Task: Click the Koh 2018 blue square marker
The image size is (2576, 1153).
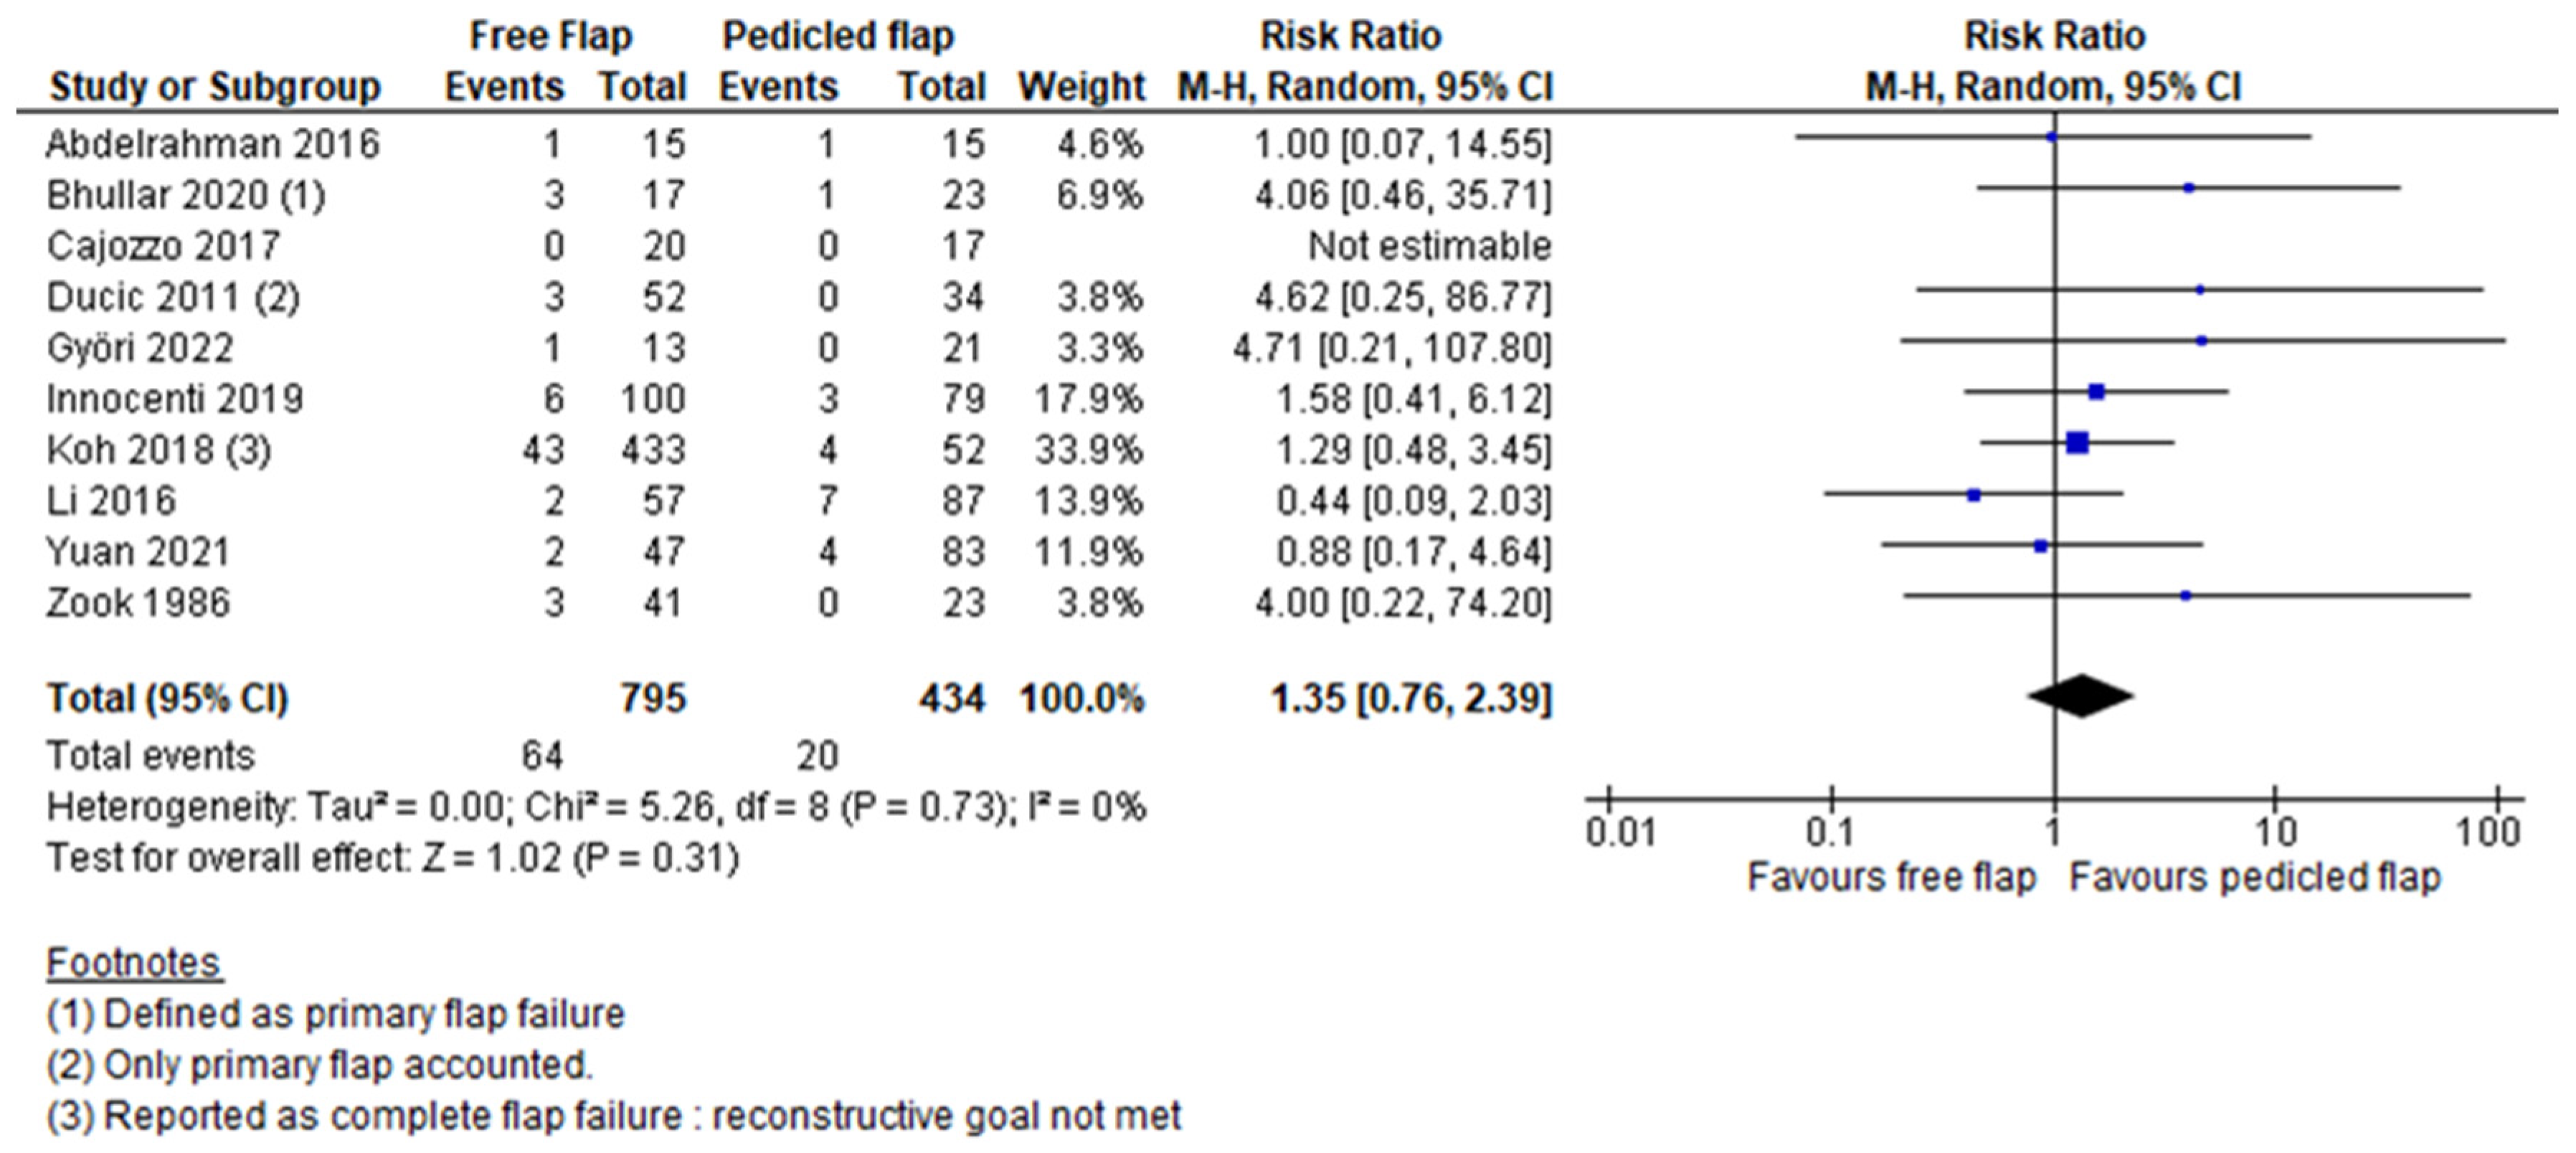Action: click(2077, 442)
